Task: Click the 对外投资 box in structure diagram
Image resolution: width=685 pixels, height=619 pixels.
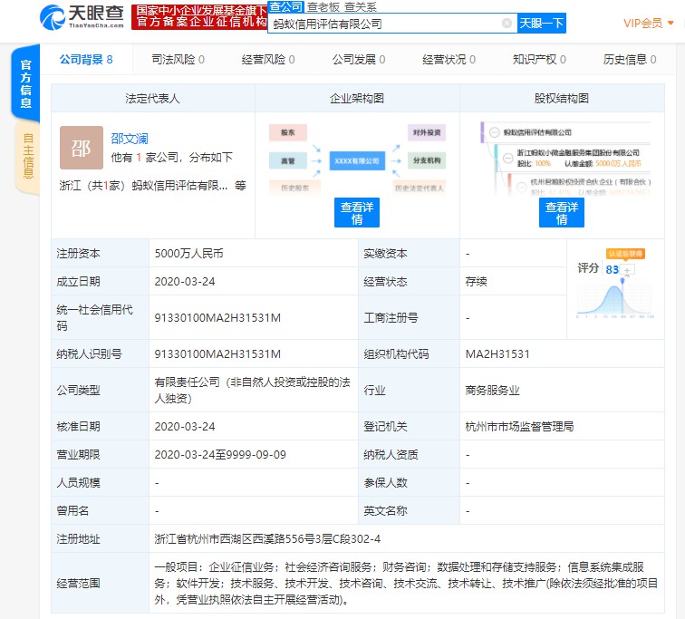Action: tap(427, 132)
